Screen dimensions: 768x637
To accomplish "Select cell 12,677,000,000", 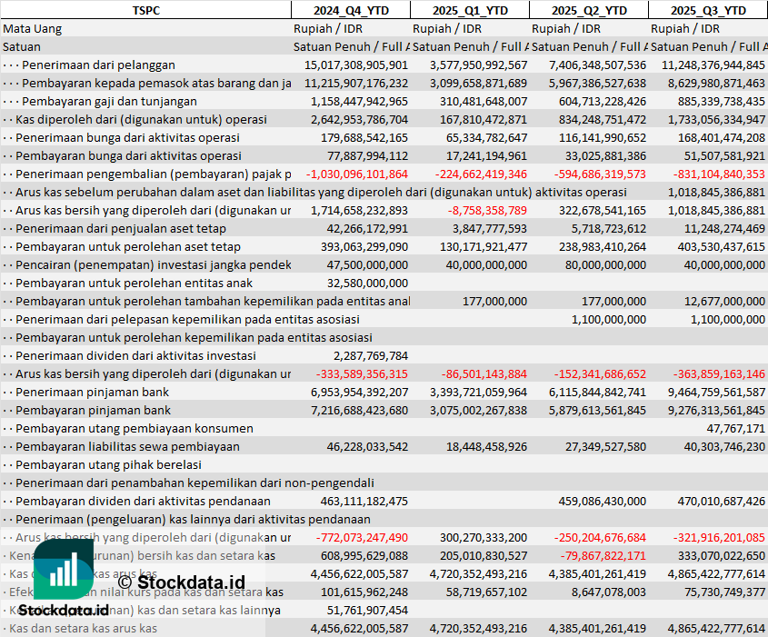I will 724,301.
